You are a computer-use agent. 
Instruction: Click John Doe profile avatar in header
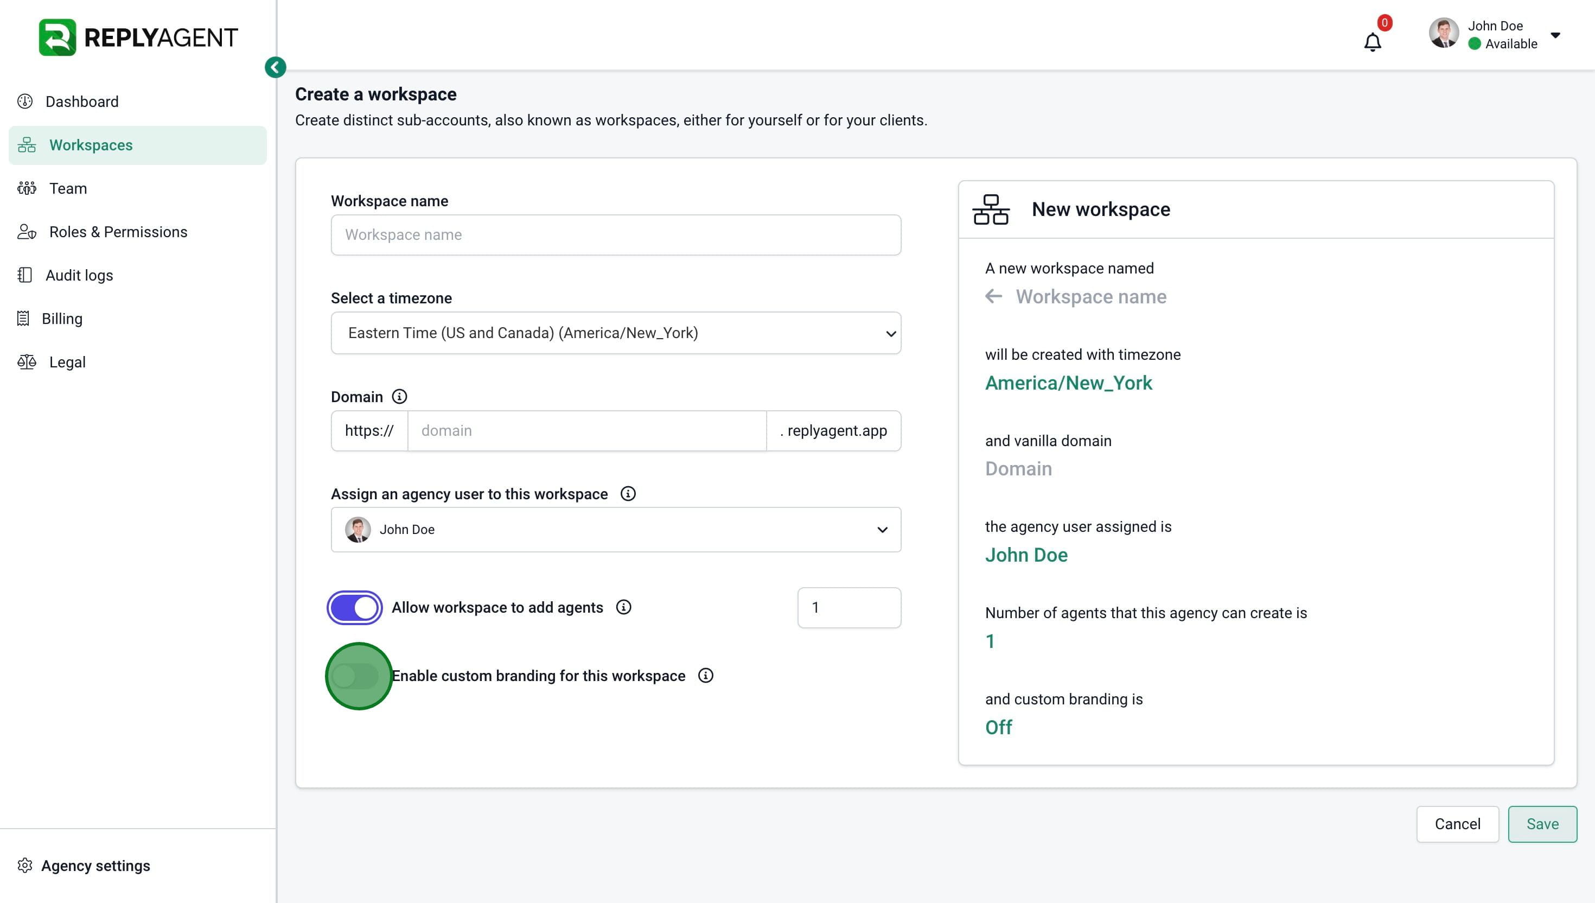pyautogui.click(x=1444, y=34)
